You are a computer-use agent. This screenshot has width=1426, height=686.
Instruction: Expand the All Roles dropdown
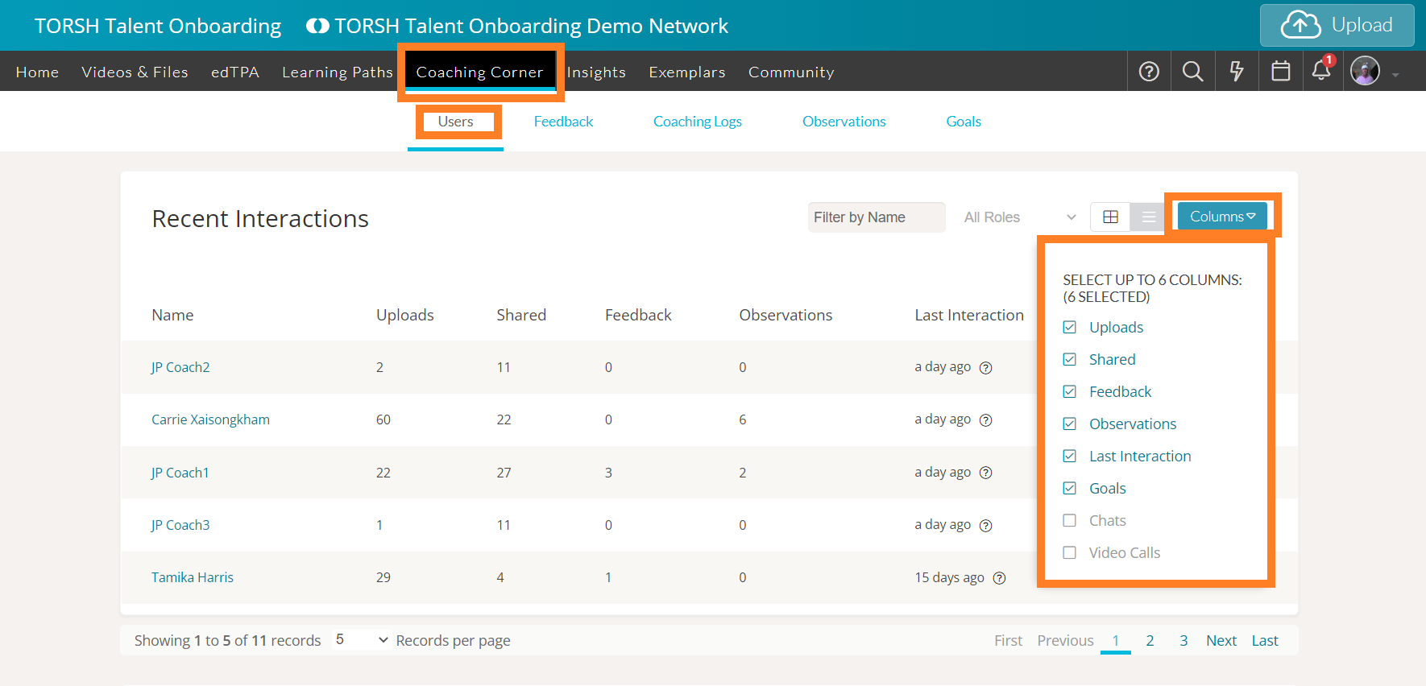(1019, 217)
